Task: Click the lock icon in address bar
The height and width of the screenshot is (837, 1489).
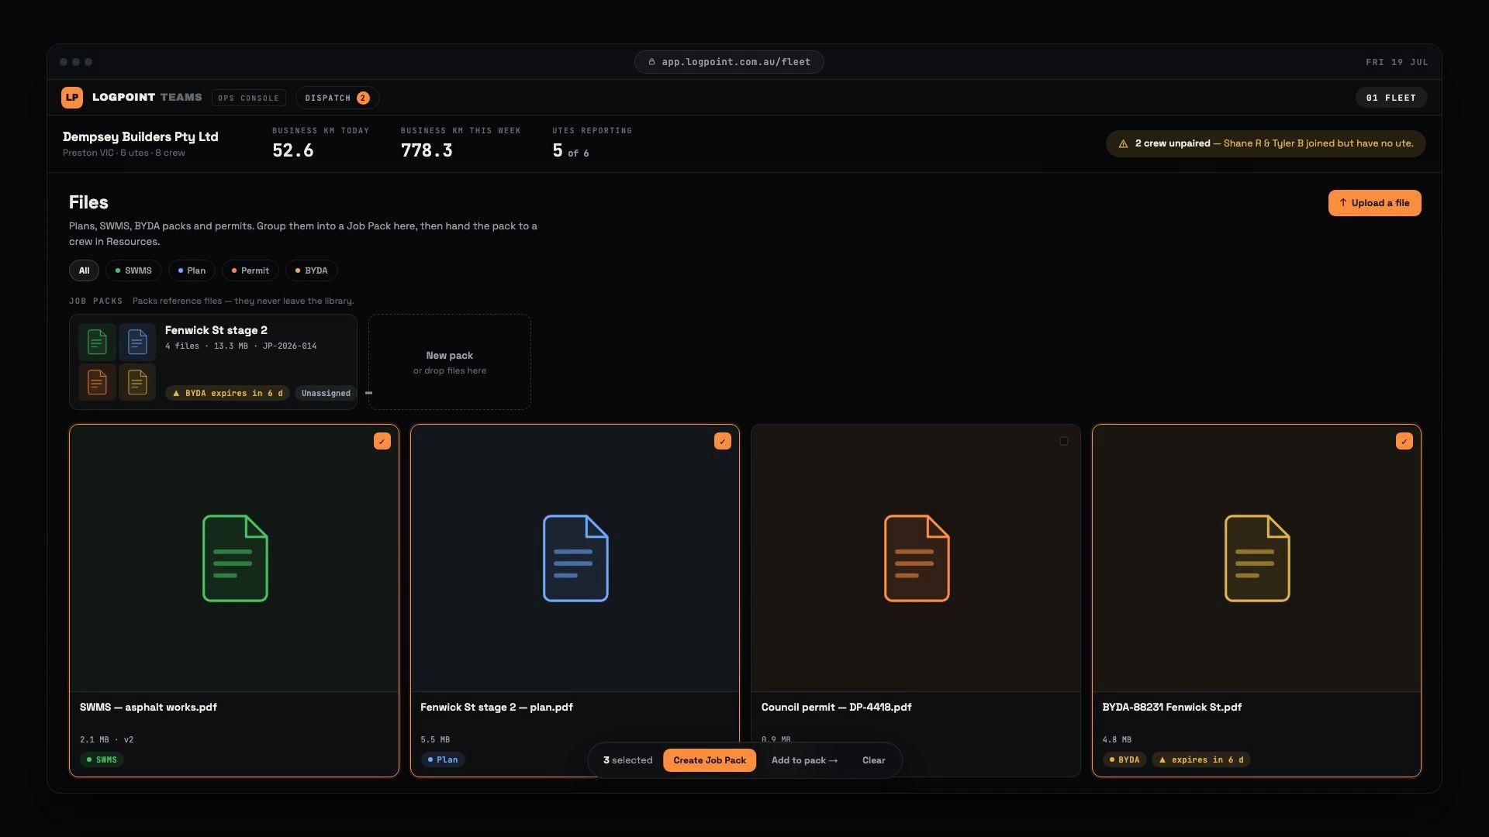Action: [652, 62]
